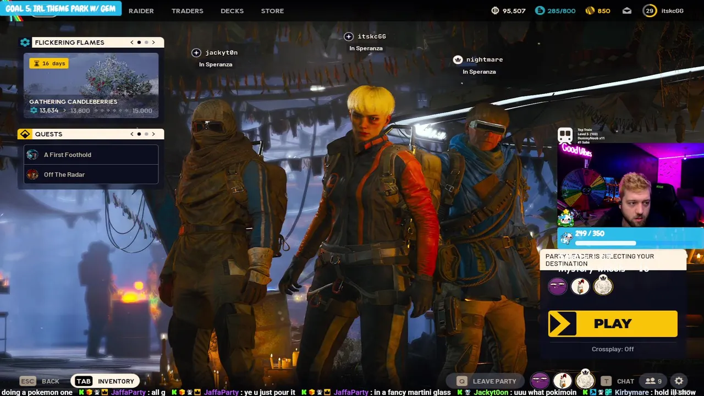The width and height of the screenshot is (704, 396).
Task: Open INVENTORY with the TAB button
Action: 104,381
